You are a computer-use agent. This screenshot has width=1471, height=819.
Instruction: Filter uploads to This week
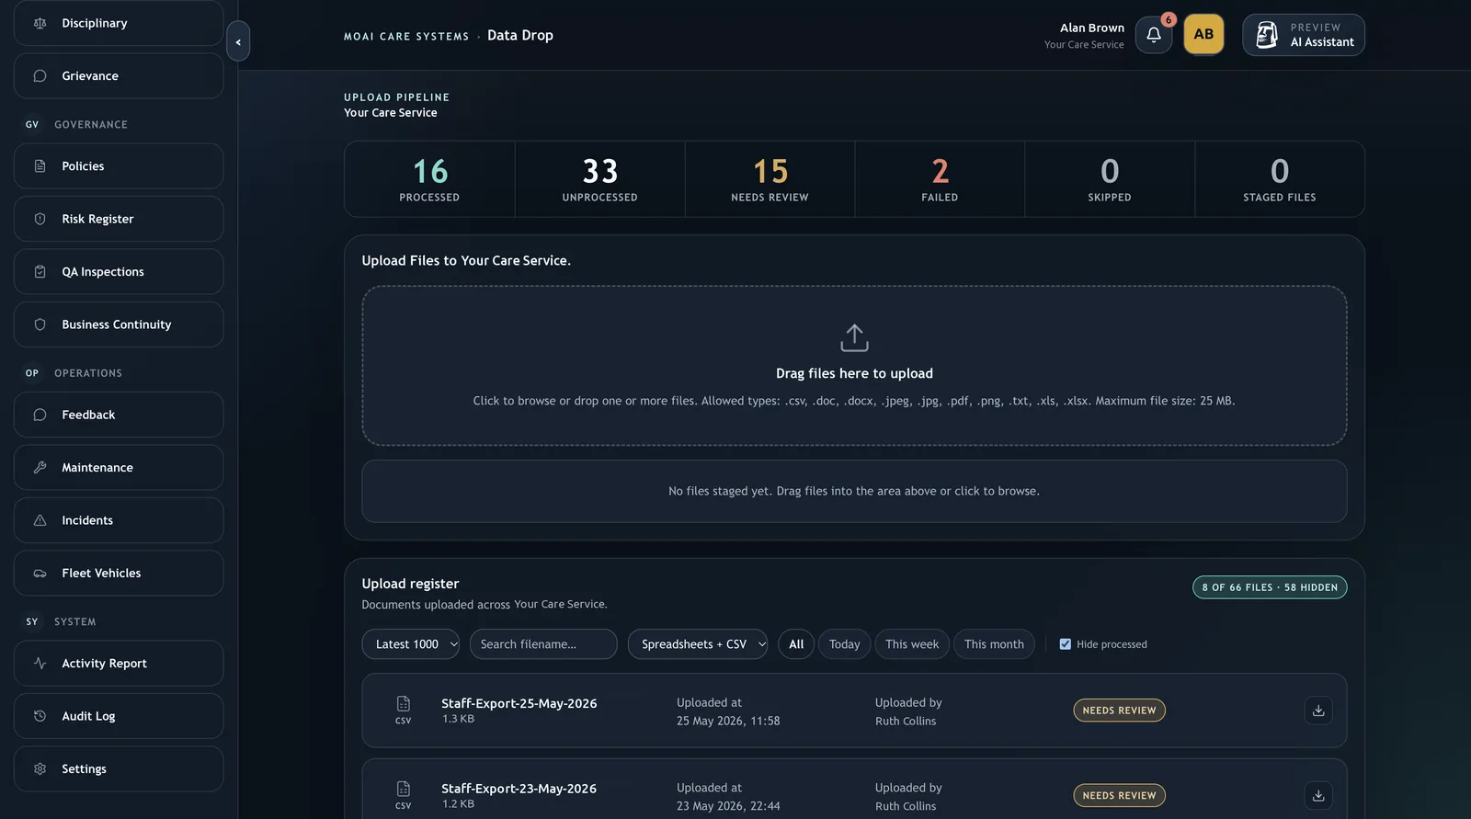click(x=912, y=644)
